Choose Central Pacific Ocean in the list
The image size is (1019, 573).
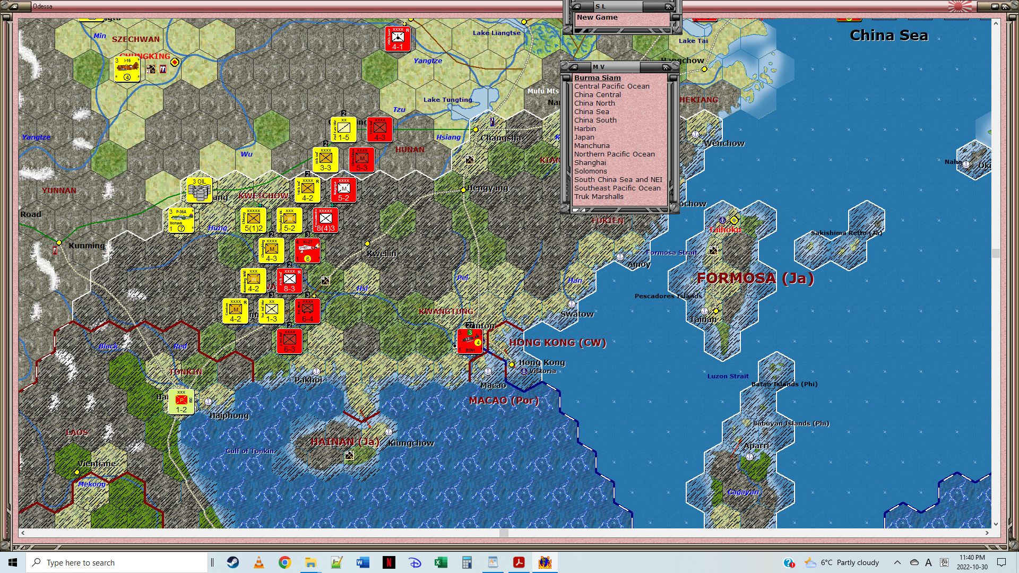[x=611, y=86]
